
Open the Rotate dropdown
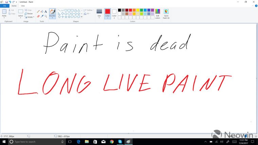tap(29, 17)
